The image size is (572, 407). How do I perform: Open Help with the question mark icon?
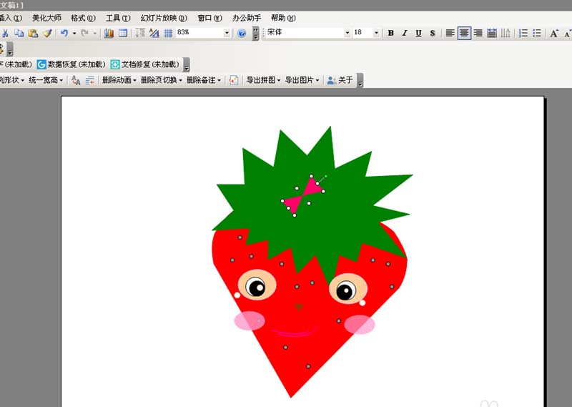242,33
